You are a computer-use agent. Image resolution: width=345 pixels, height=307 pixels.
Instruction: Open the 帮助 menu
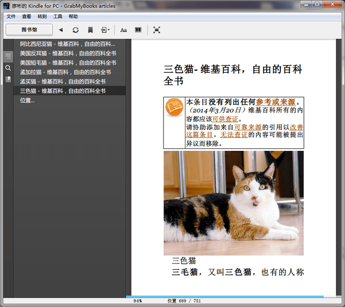[73, 16]
